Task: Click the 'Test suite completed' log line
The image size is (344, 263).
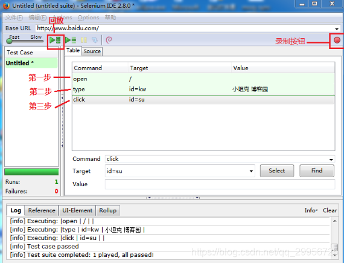Action: pyautogui.click(x=81, y=255)
